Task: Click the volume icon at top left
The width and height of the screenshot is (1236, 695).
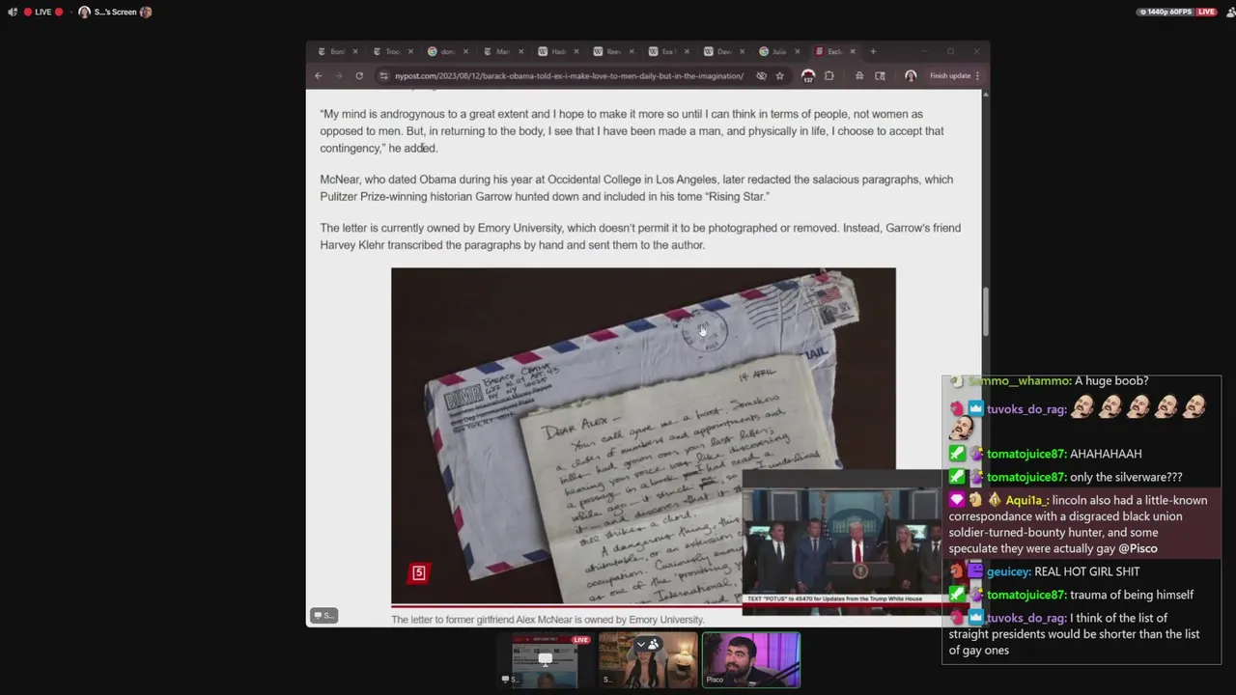Action: point(13,12)
